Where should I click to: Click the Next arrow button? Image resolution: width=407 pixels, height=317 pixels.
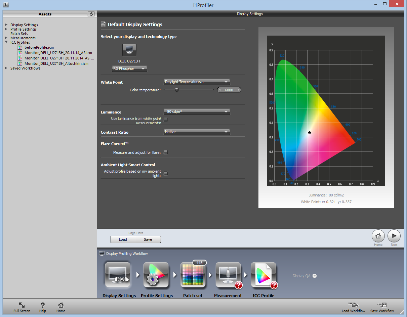pyautogui.click(x=394, y=236)
